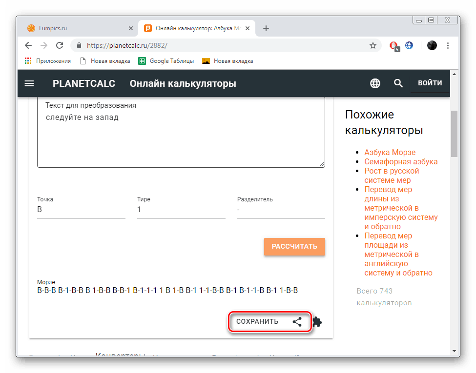Open the Chrome three-dot menu

click(448, 45)
